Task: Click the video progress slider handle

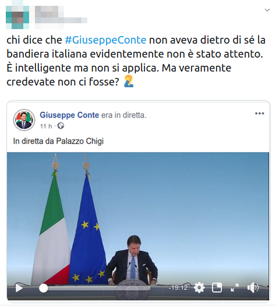Action: (43, 288)
